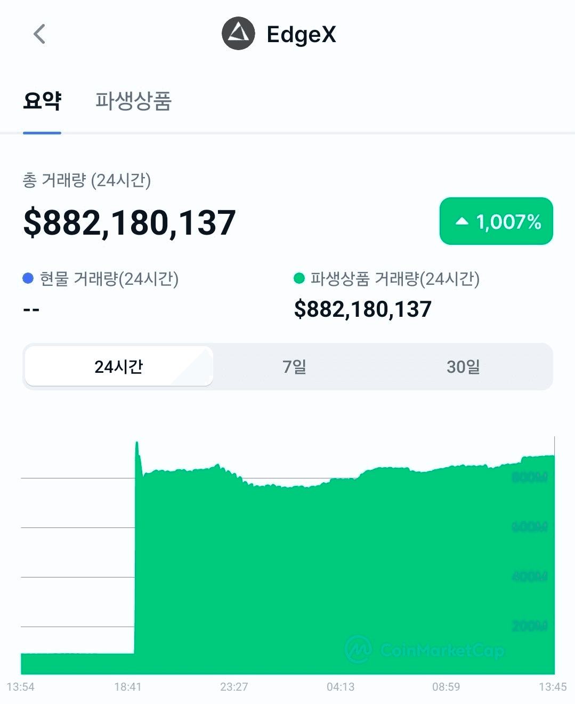575x704 pixels.
Task: Tap the total volume $882,180,137 figure
Action: [129, 222]
